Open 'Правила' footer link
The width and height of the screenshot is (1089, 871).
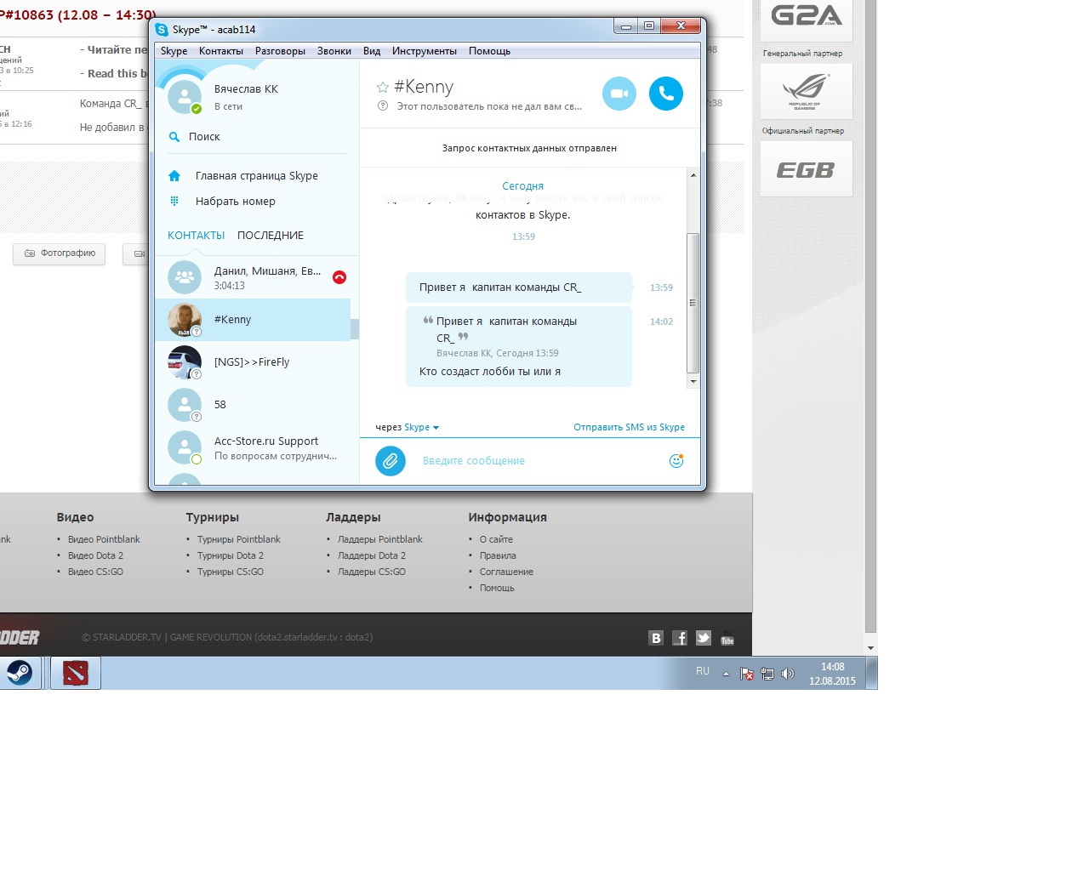click(498, 555)
